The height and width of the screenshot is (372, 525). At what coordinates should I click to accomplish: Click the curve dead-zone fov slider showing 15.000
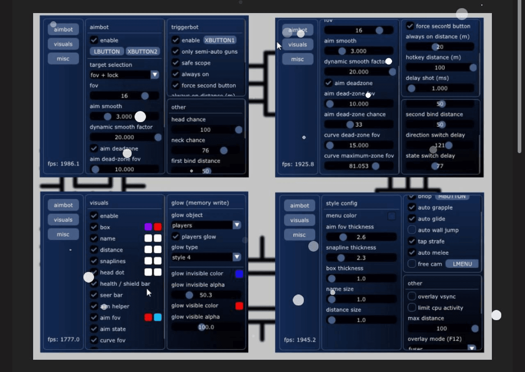tap(359, 145)
